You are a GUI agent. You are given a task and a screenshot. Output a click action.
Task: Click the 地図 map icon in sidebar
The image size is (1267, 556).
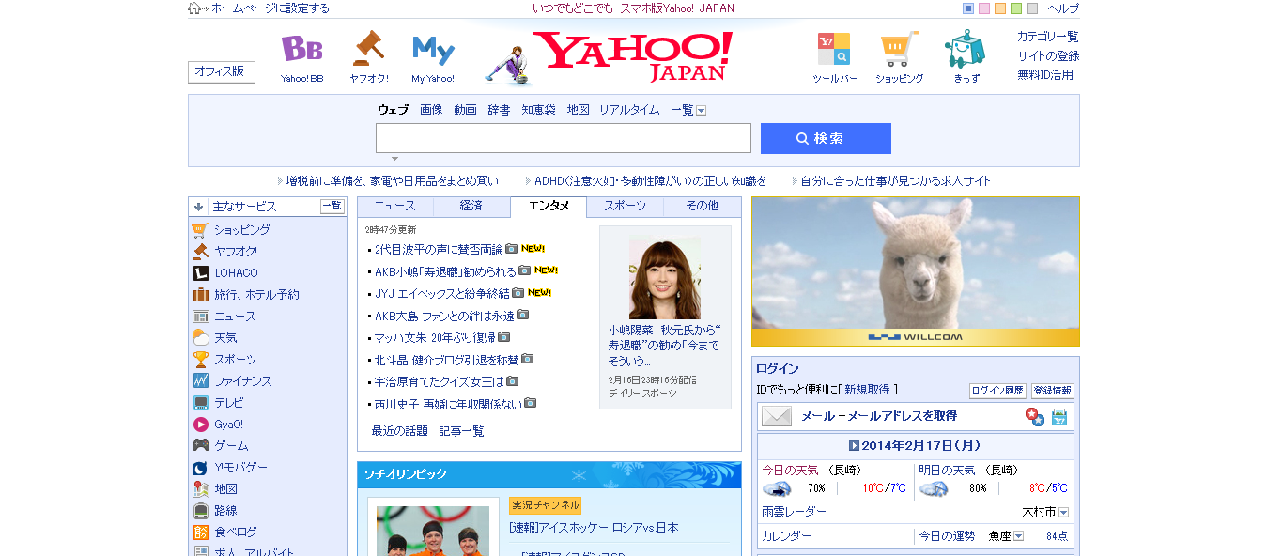click(x=200, y=489)
